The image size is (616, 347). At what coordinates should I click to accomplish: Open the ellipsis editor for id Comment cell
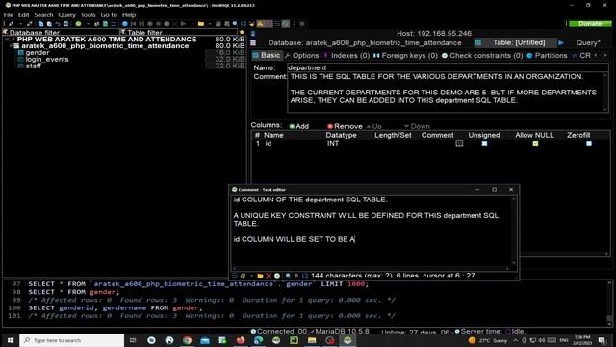point(459,144)
